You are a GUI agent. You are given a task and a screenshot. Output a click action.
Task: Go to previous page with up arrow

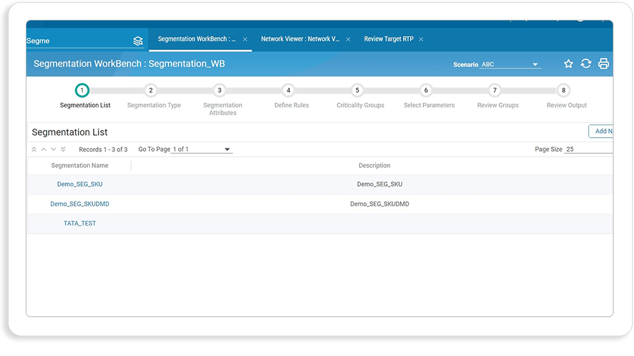click(x=44, y=150)
